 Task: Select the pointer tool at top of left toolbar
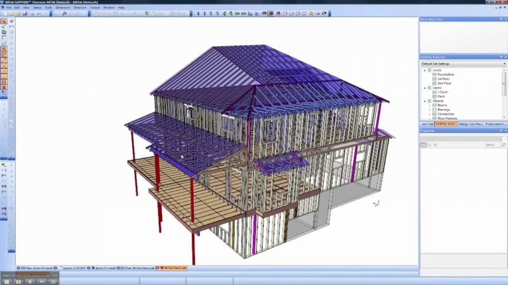[x=4, y=21]
